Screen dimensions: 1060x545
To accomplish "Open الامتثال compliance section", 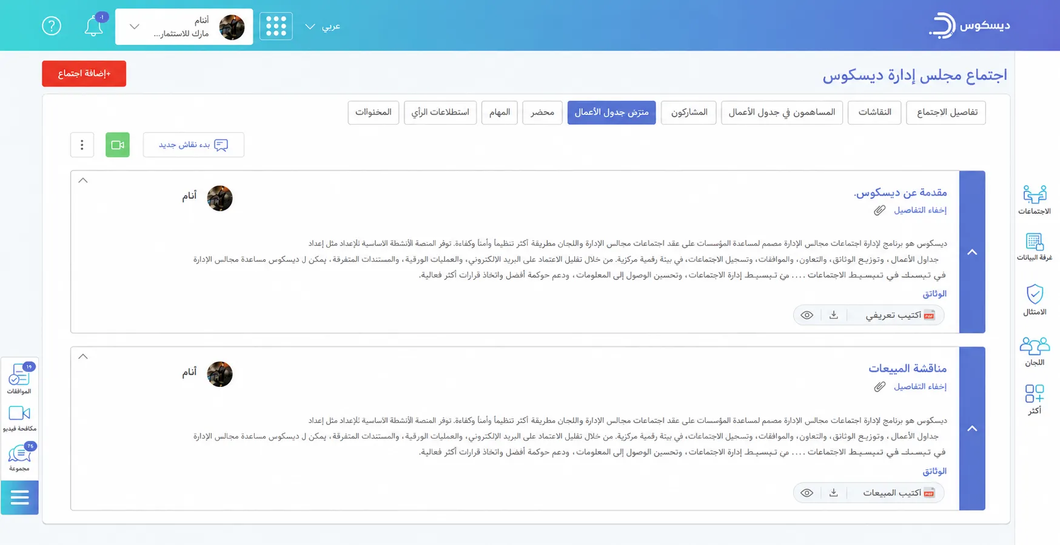I will [1035, 300].
